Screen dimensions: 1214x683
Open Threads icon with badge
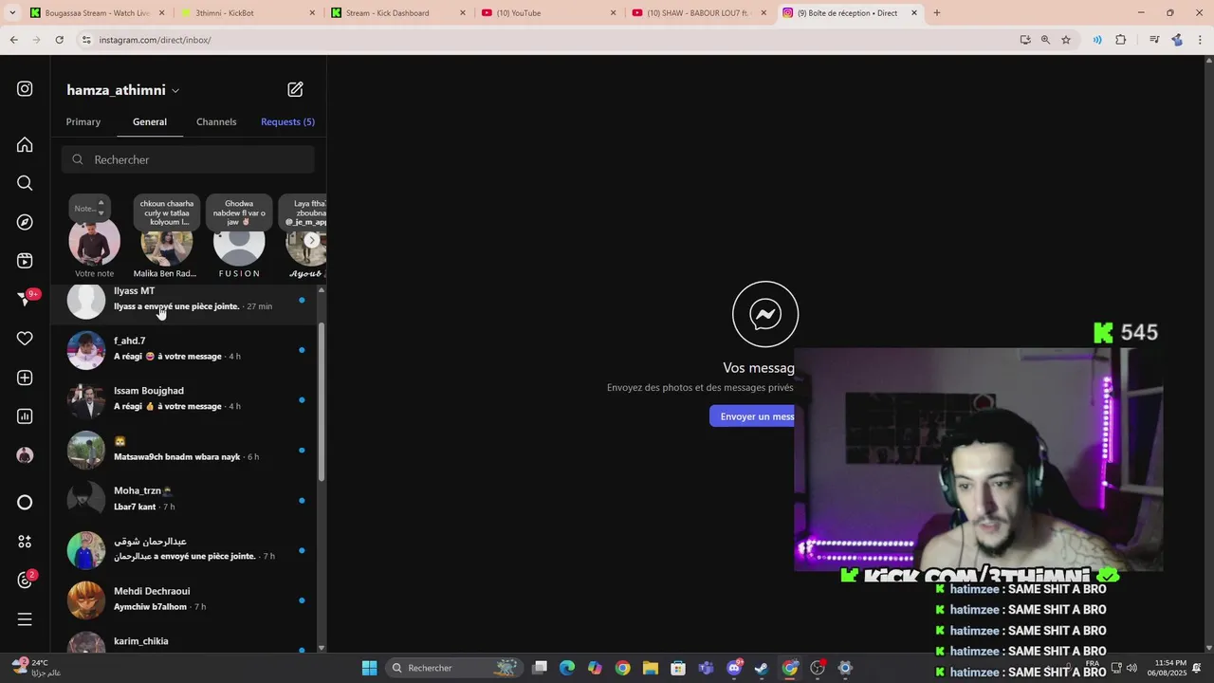coord(26,580)
